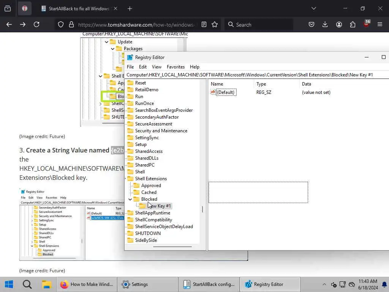
Task: Select the SharedDLLs registry key
Action: coord(147,158)
